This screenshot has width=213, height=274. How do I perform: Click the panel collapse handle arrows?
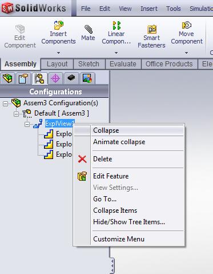(112, 265)
